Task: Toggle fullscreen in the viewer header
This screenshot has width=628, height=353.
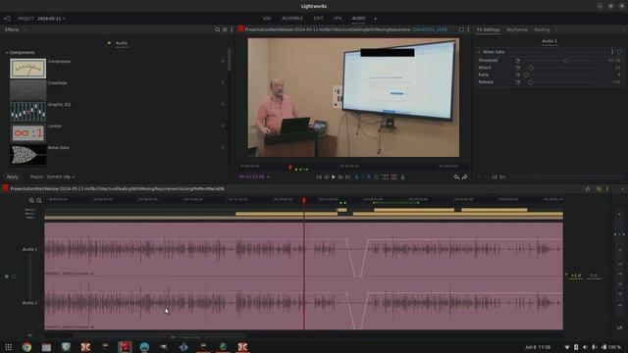Action: tap(461, 29)
